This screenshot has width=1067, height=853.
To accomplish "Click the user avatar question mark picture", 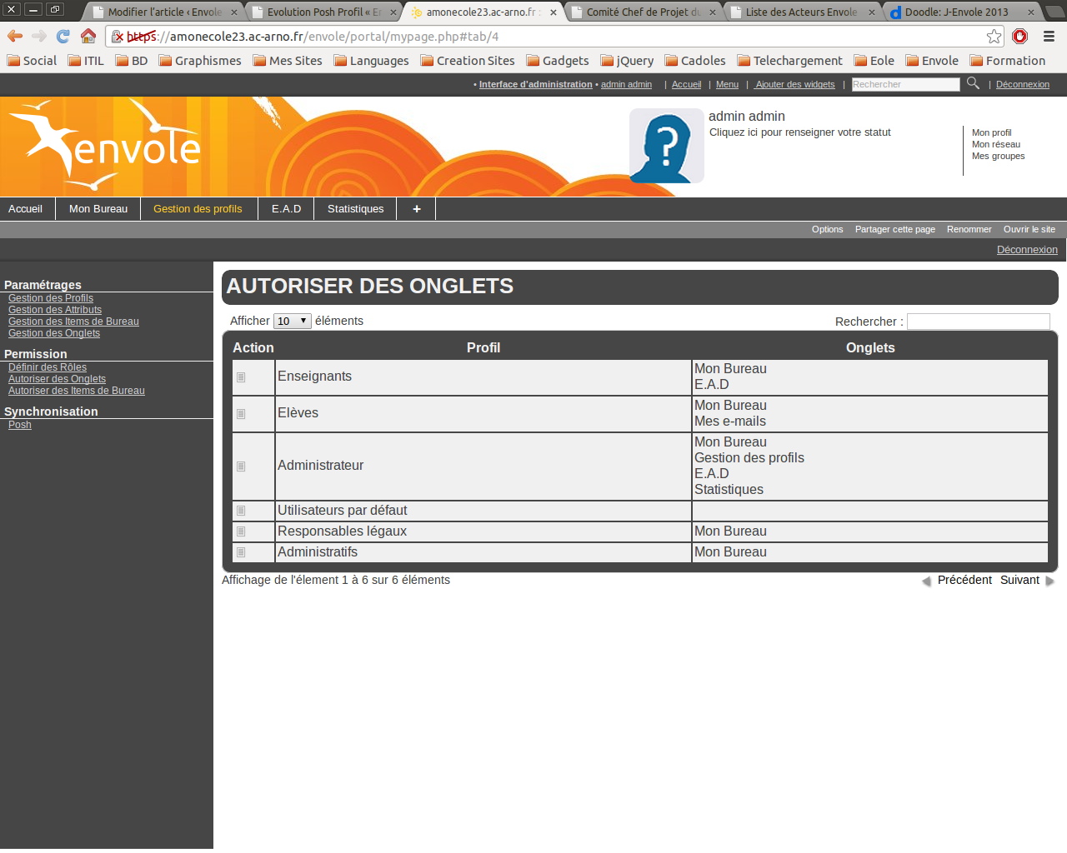I will click(666, 146).
